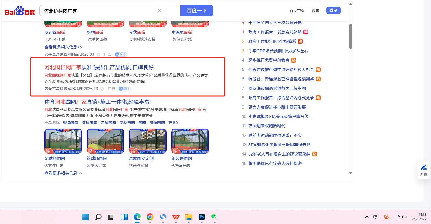
Task: Expand hidden system tray icons chevron
Action: tap(367, 217)
